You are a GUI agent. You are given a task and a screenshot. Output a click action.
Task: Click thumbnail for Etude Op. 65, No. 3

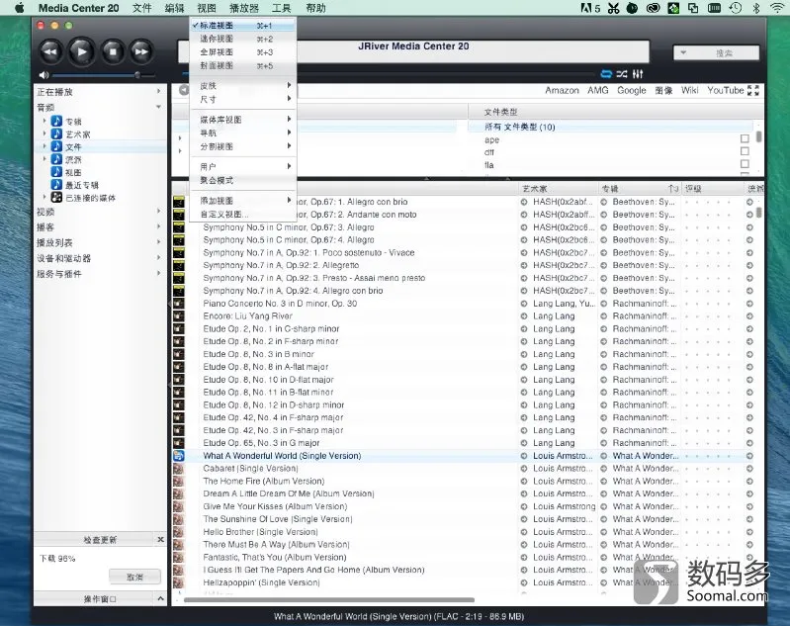tap(178, 442)
